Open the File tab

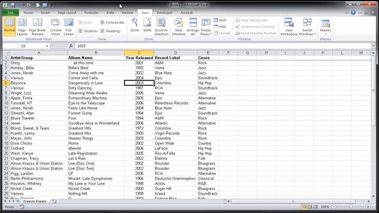point(11,12)
